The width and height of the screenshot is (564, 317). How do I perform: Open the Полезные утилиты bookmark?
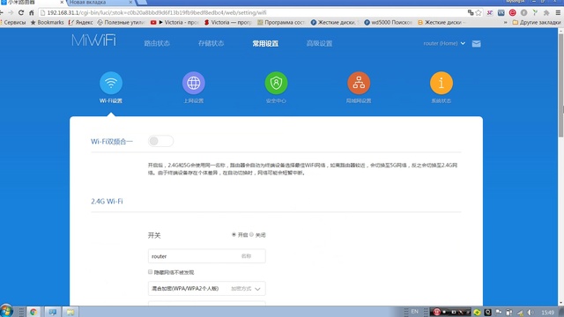(121, 22)
